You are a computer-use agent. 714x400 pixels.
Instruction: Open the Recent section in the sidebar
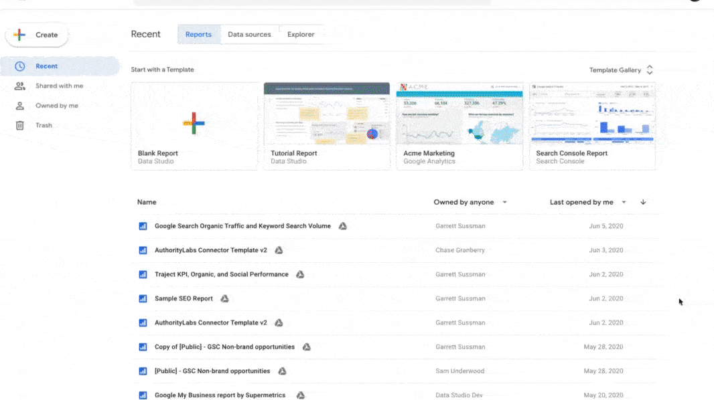[x=60, y=66]
